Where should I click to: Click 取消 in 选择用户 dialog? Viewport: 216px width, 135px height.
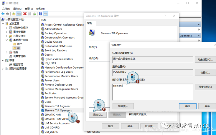coord(207,106)
